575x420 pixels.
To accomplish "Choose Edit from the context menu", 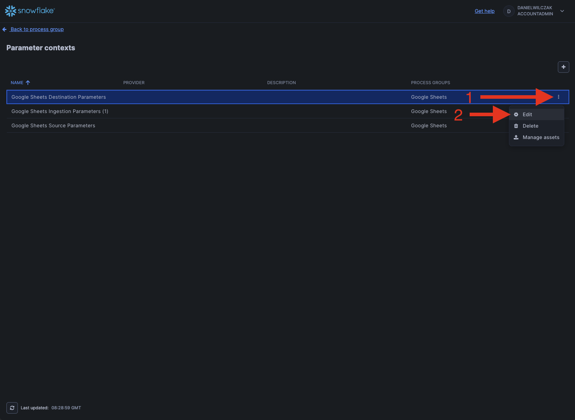I will pyautogui.click(x=527, y=114).
